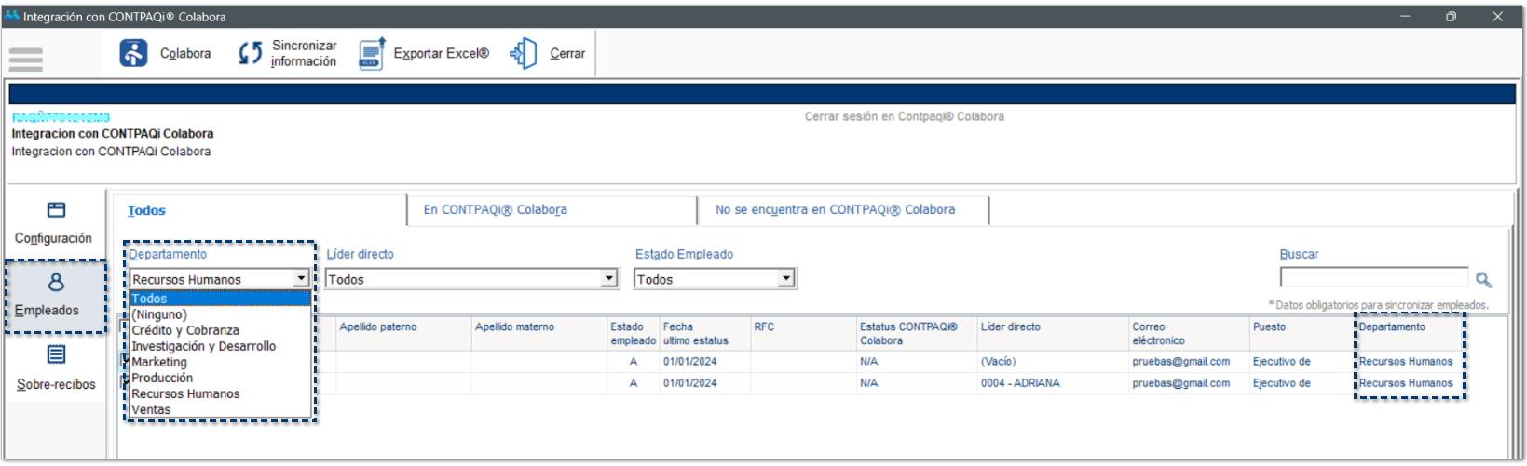1527x466 pixels.
Task: Click the Líder directo column header
Action: click(1010, 327)
